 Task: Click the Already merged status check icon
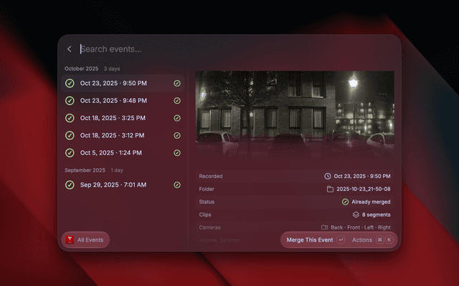coord(346,202)
